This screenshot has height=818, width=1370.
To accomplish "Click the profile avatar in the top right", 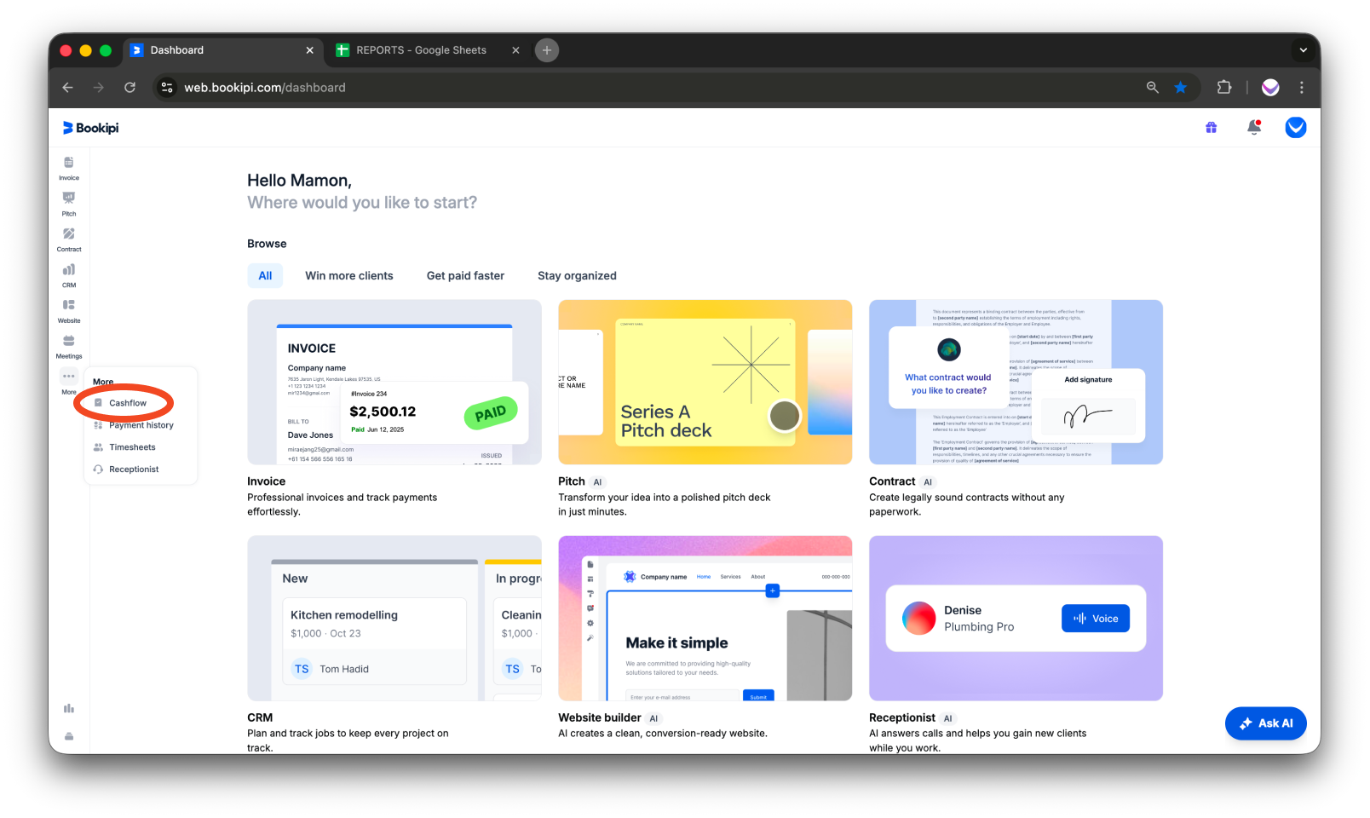I will point(1295,127).
